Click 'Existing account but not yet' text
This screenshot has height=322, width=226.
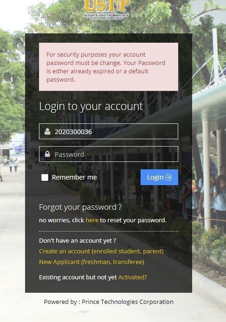(78, 277)
